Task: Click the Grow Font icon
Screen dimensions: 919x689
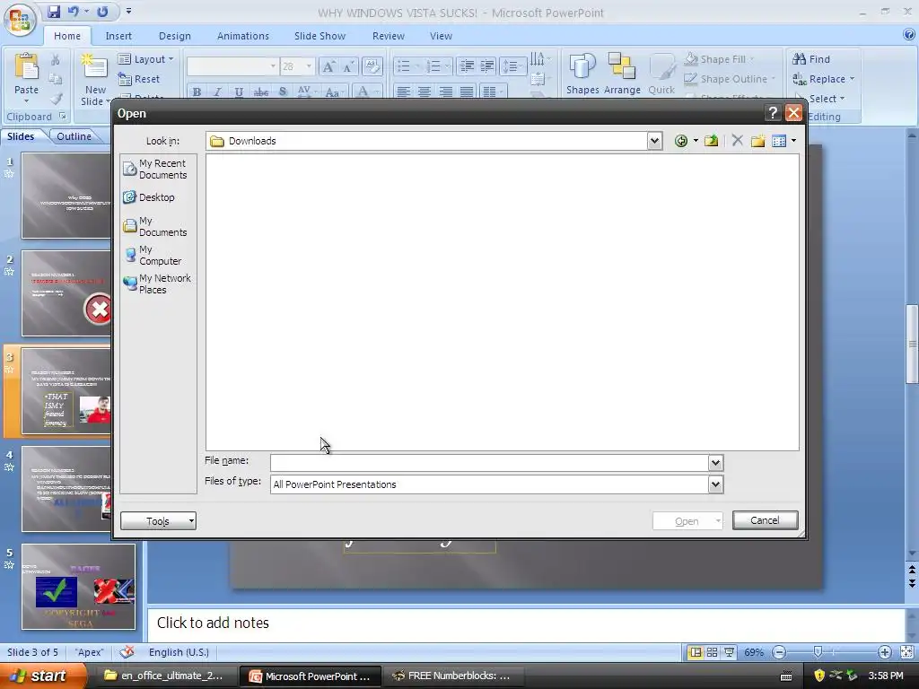Action: tap(328, 66)
